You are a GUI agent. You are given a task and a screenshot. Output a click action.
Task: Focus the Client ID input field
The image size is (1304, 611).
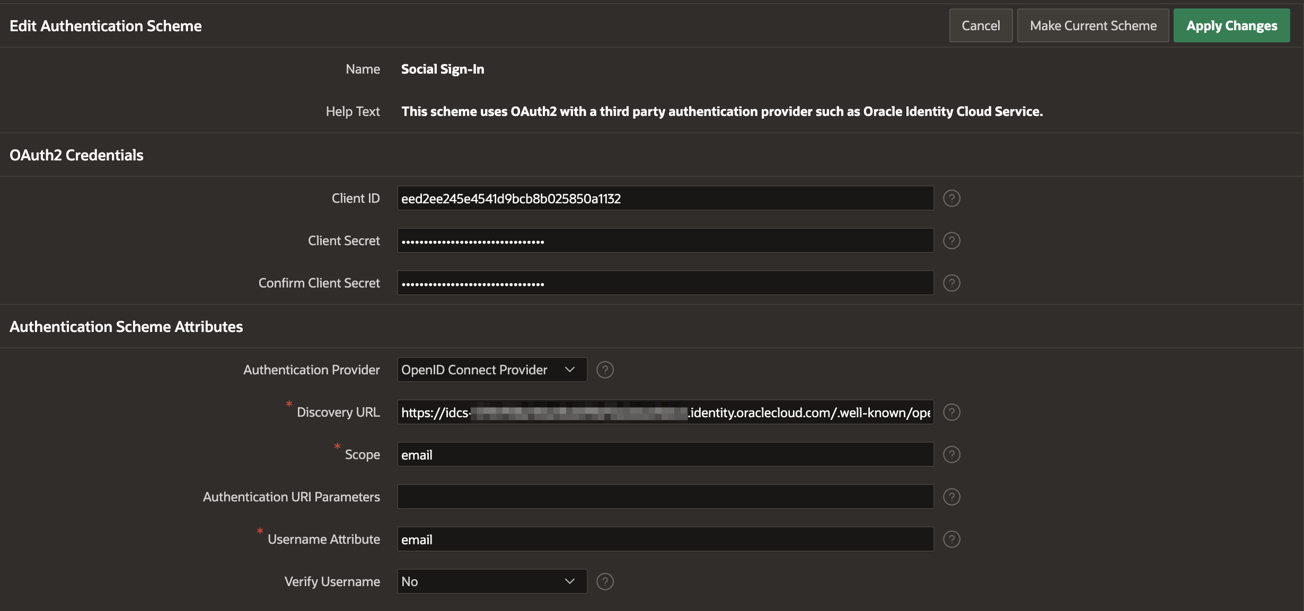pos(665,198)
